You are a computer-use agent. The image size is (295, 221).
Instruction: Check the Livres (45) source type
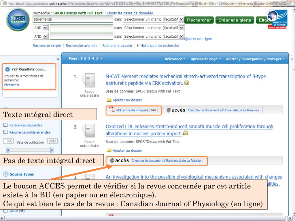coord(6,211)
